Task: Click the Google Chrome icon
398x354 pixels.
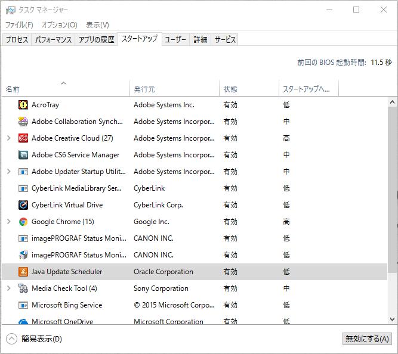Action: [23, 222]
